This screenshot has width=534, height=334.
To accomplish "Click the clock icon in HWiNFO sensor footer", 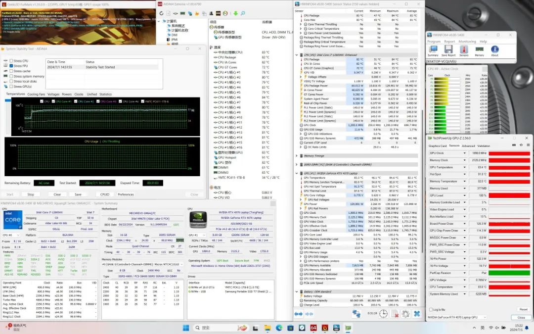I will click(x=383, y=314).
